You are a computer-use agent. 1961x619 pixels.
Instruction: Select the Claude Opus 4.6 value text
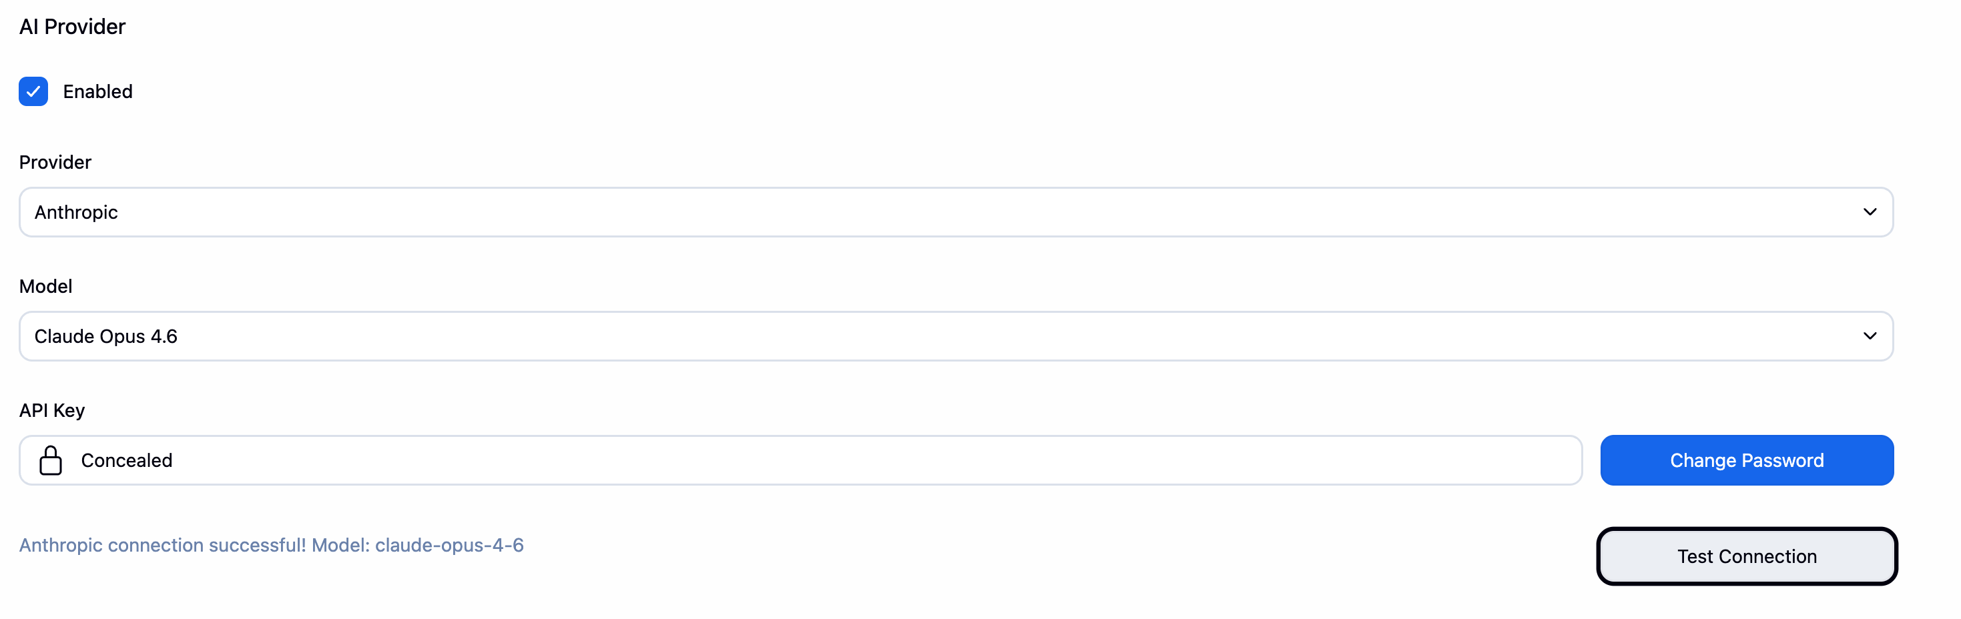coord(106,336)
